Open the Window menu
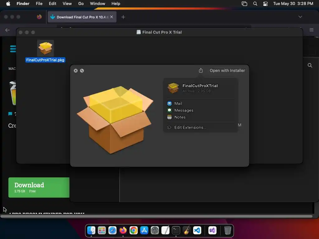The height and width of the screenshot is (239, 319). tap(98, 3)
